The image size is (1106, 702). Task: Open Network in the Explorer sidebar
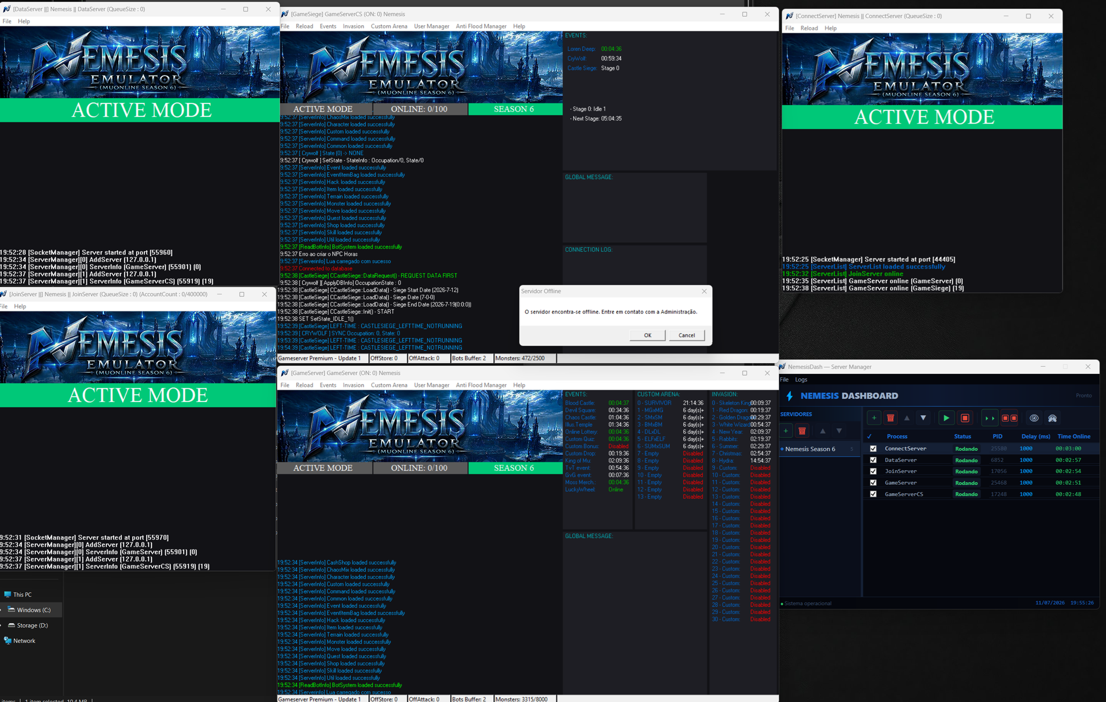tap(24, 640)
